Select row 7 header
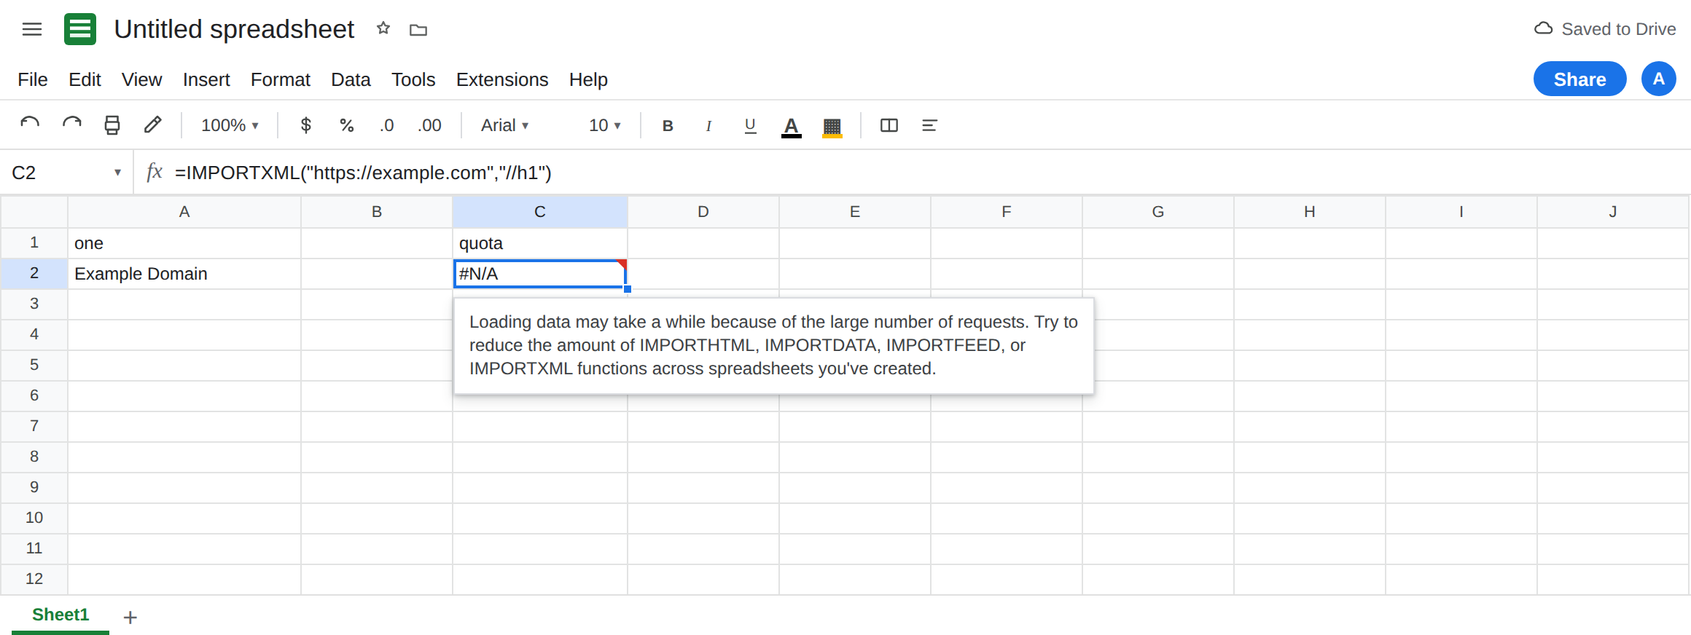Image resolution: width=1691 pixels, height=635 pixels. 34,426
